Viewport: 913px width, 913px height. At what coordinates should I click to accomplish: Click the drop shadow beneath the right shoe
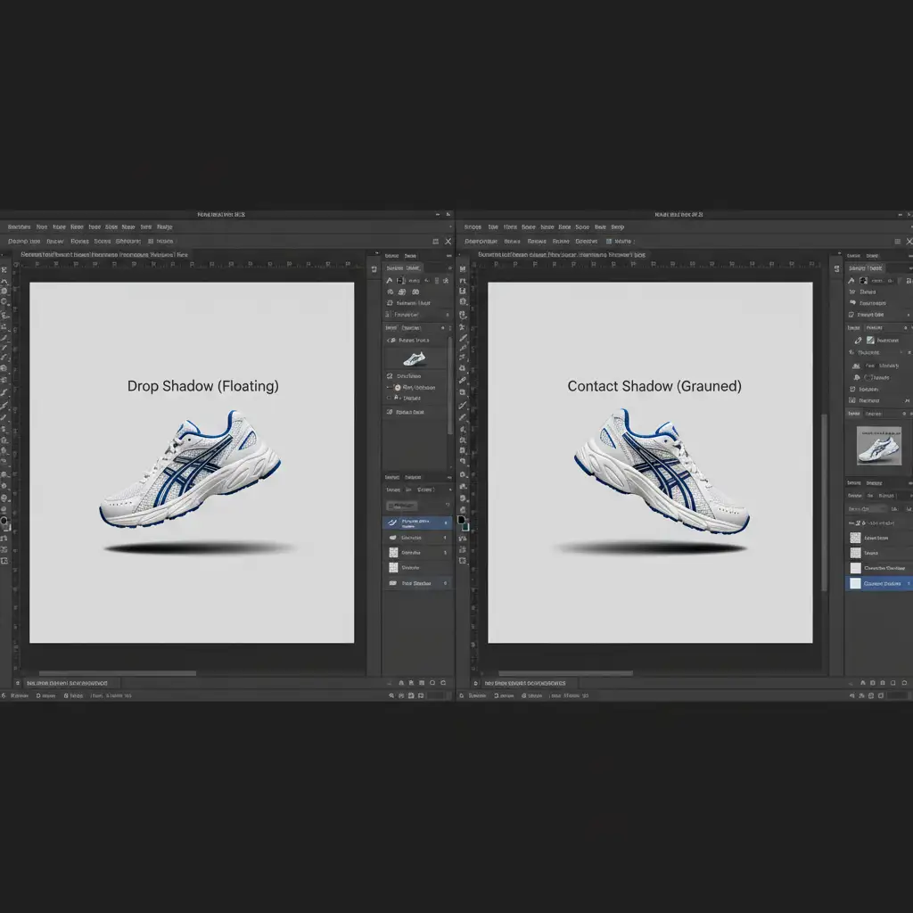click(651, 547)
